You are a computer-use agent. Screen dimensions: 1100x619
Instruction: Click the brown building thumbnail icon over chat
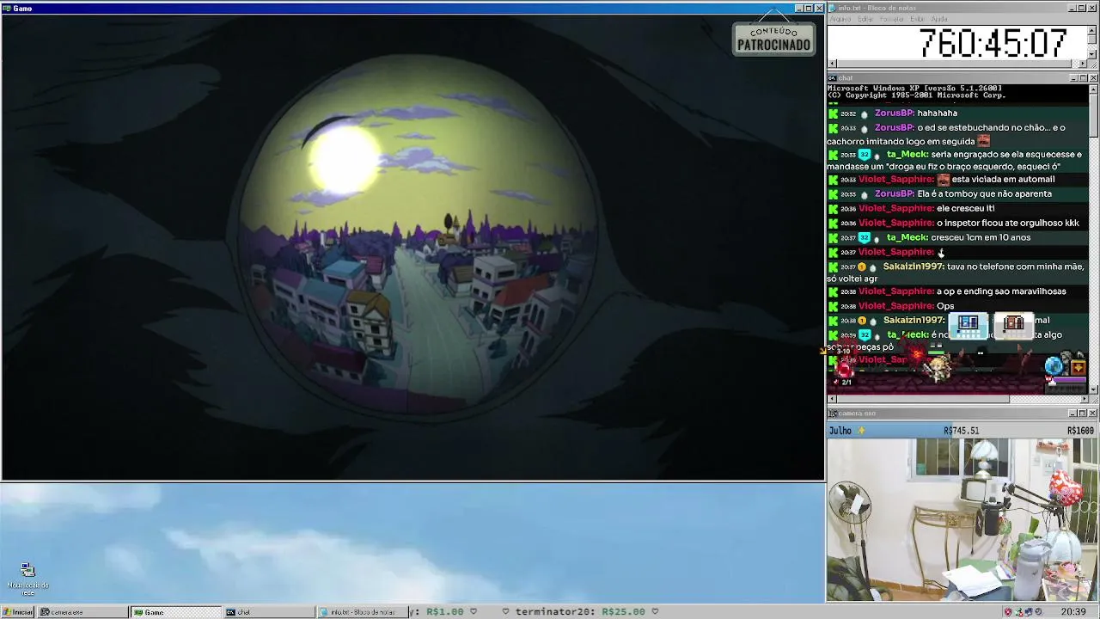[x=1014, y=324]
